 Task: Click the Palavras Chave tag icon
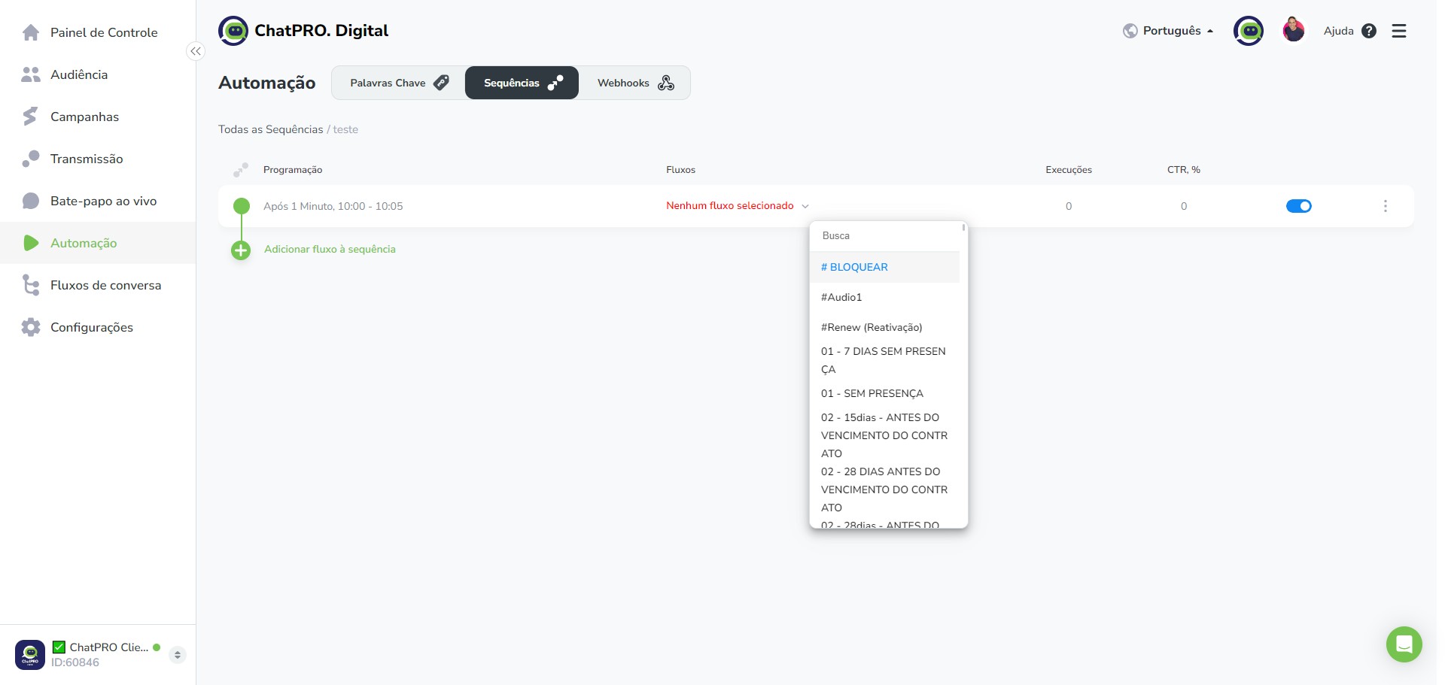pyautogui.click(x=442, y=83)
